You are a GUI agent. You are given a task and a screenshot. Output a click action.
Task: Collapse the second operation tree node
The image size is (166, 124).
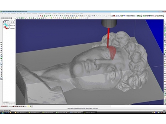(x=4, y=27)
